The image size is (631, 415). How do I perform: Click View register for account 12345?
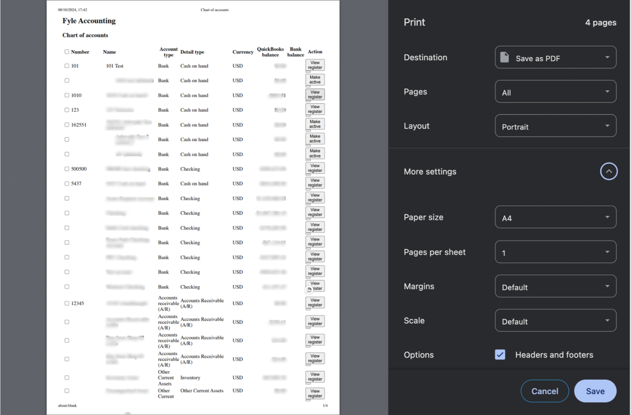(315, 302)
